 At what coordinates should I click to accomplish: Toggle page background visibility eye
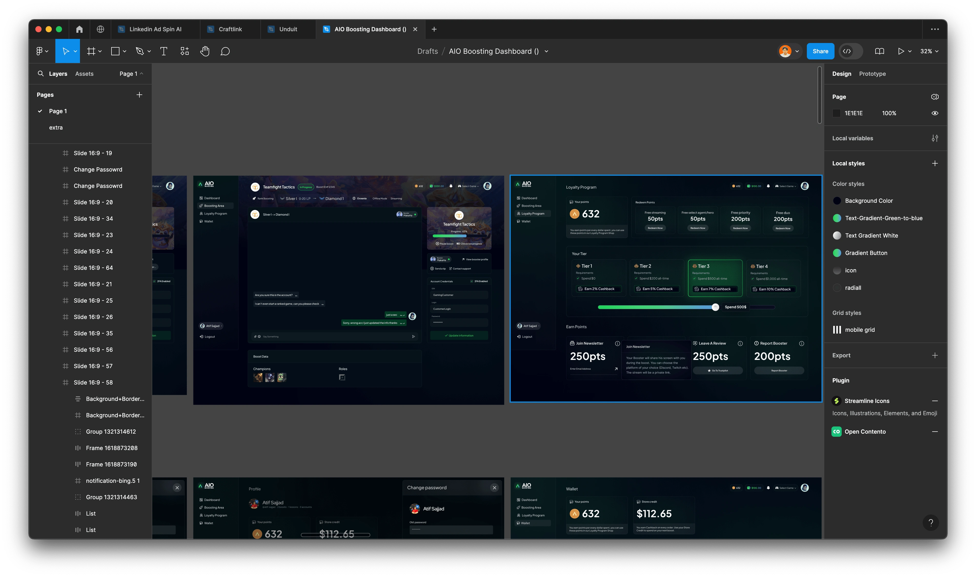point(934,113)
